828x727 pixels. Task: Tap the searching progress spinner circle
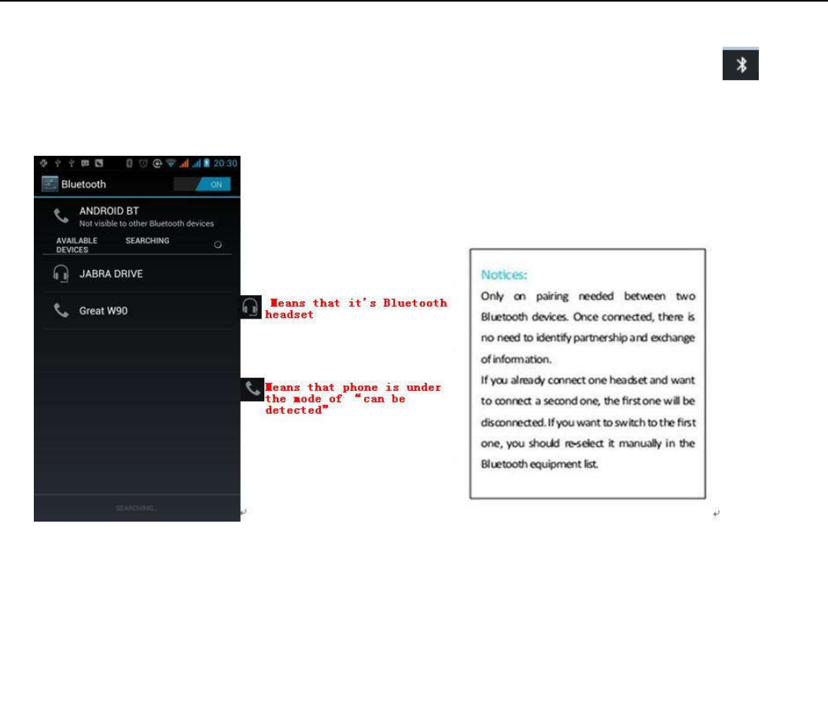click(x=218, y=245)
